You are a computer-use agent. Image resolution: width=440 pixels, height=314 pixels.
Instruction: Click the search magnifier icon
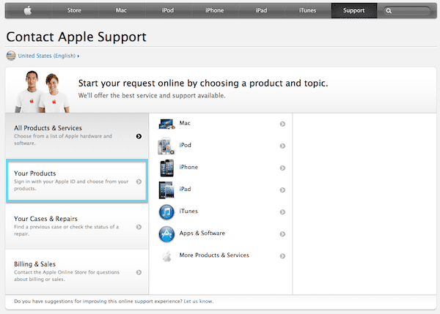tap(389, 11)
